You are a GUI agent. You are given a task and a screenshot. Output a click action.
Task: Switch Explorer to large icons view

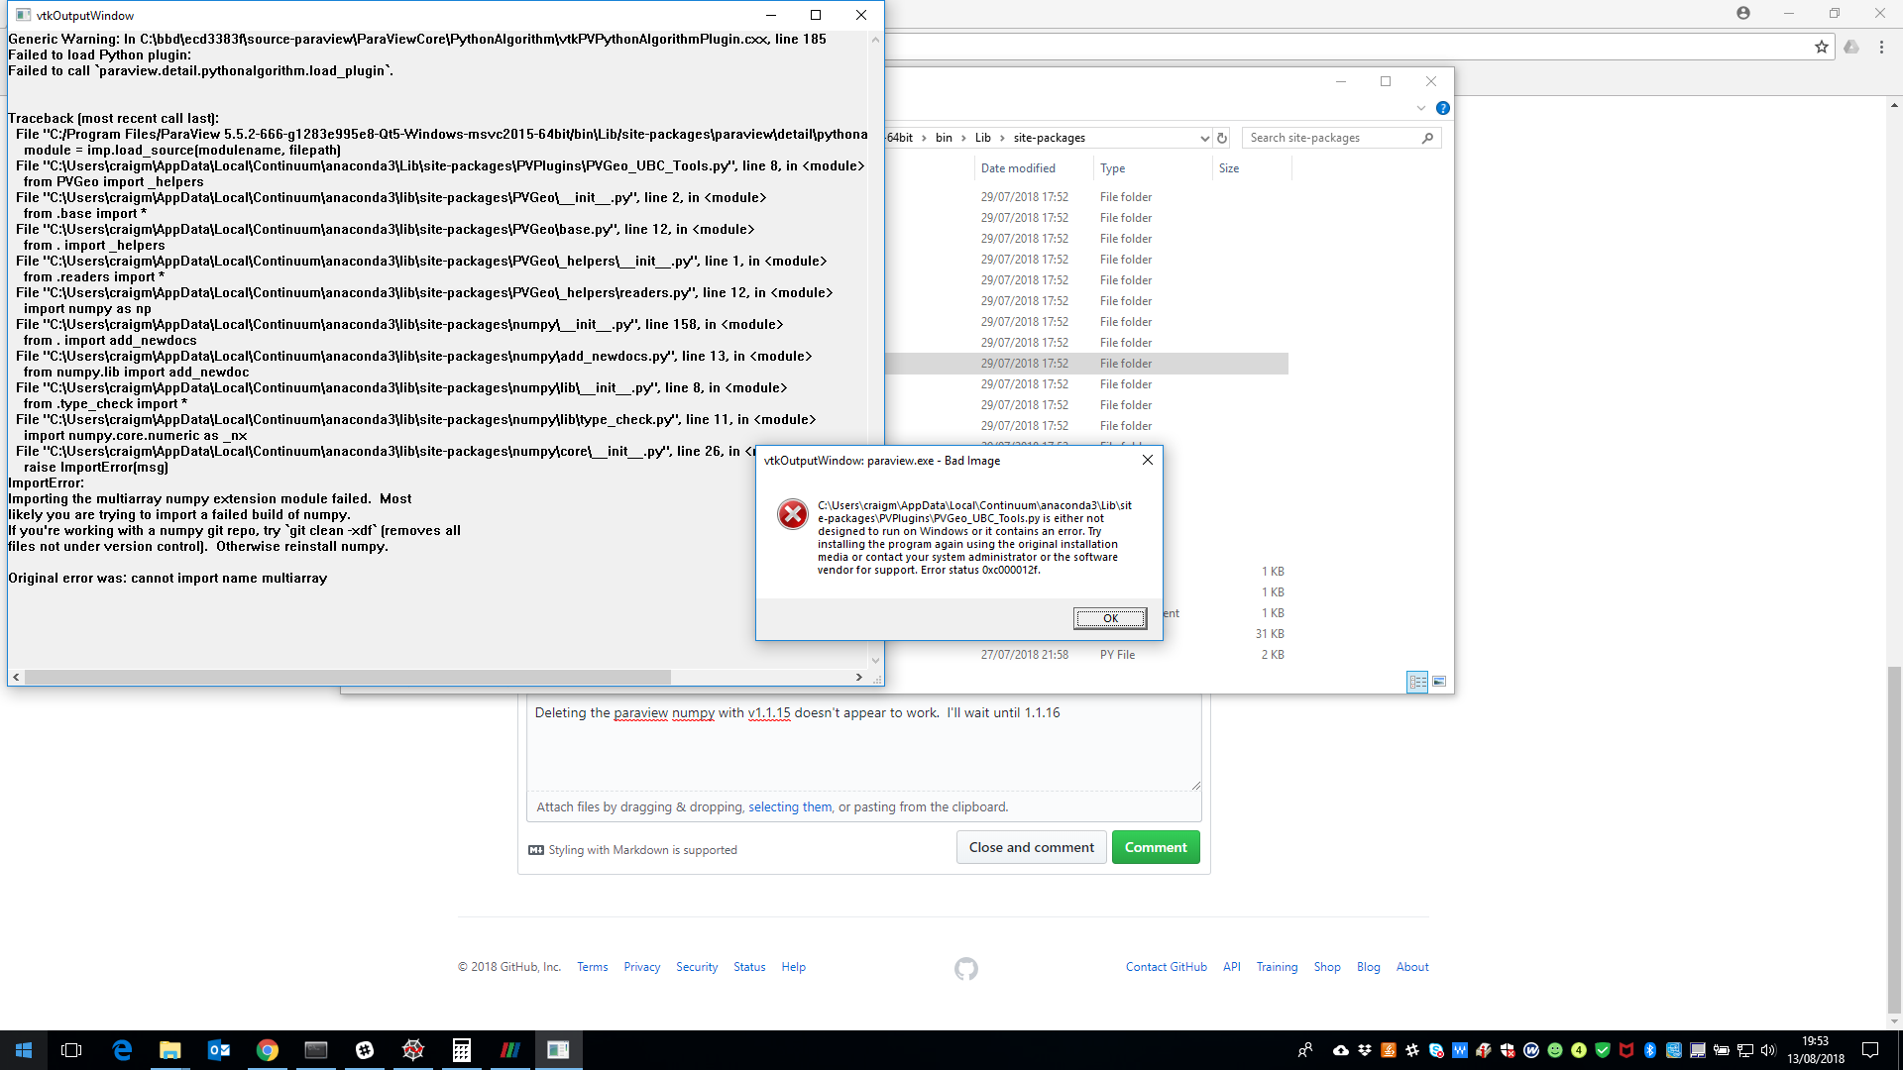1439,682
